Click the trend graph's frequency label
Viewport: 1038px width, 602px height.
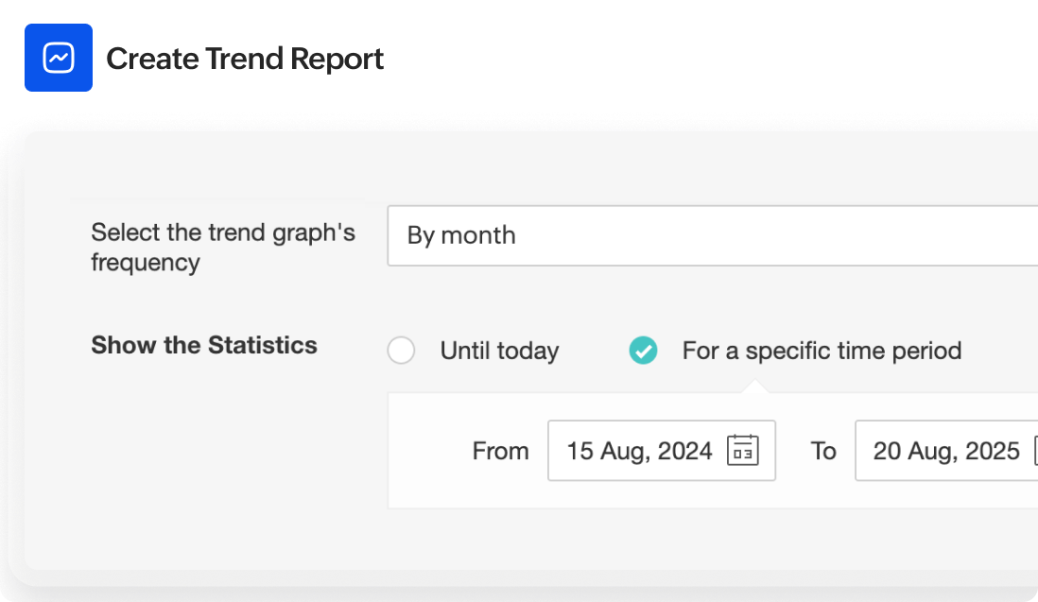tap(223, 247)
